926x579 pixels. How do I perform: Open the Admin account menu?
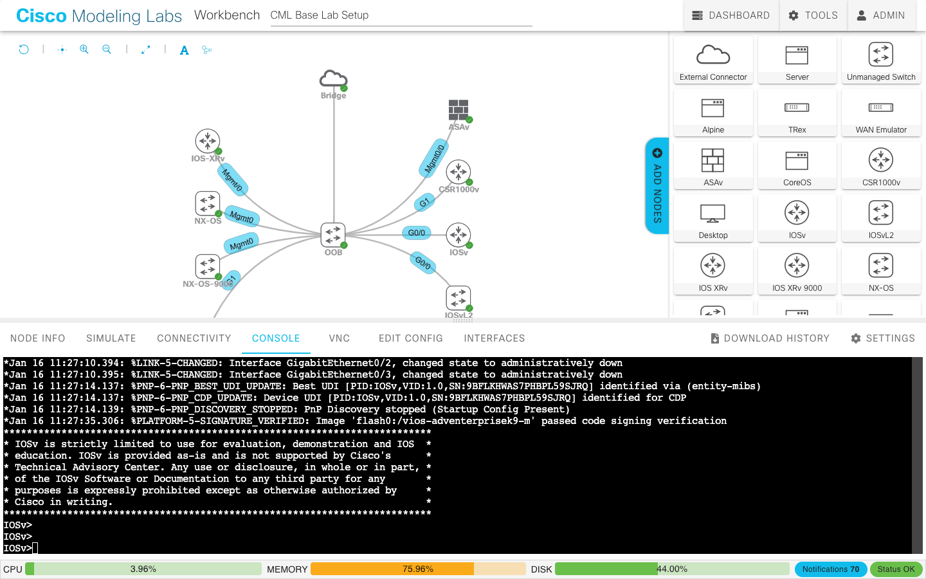[x=882, y=15]
